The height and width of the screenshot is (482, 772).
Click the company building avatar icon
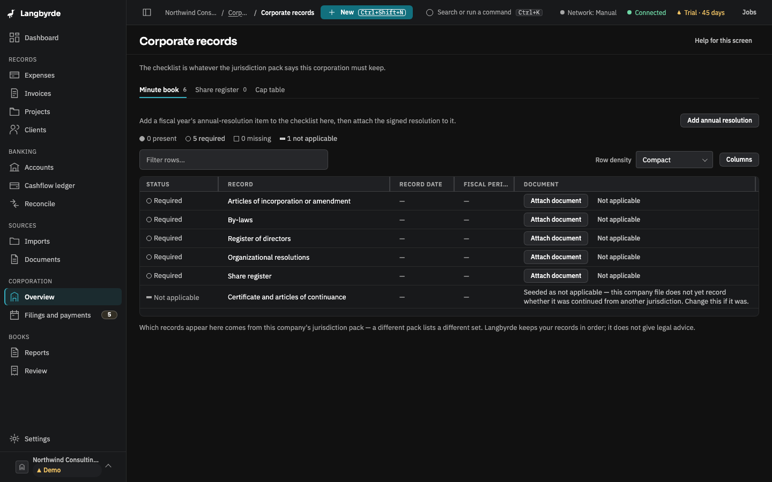[x=22, y=467]
